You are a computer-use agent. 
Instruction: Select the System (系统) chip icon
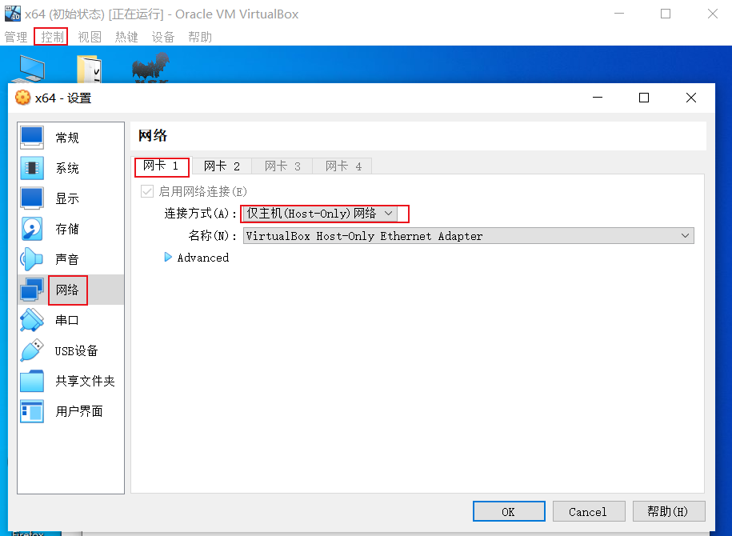(32, 168)
